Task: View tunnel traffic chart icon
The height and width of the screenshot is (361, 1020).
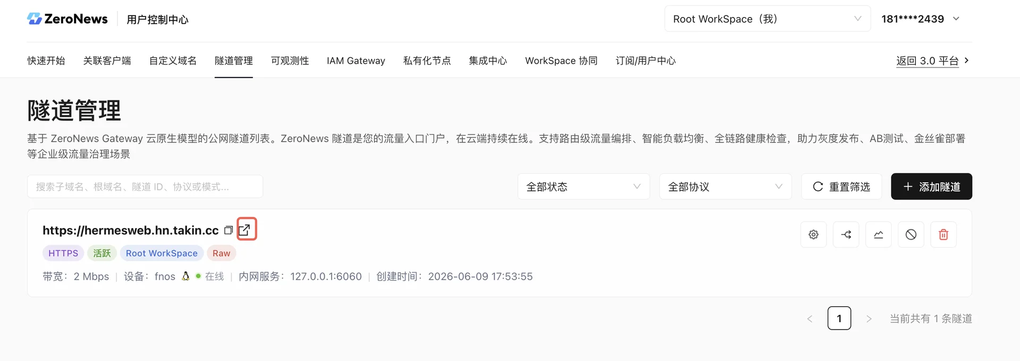Action: coord(879,234)
